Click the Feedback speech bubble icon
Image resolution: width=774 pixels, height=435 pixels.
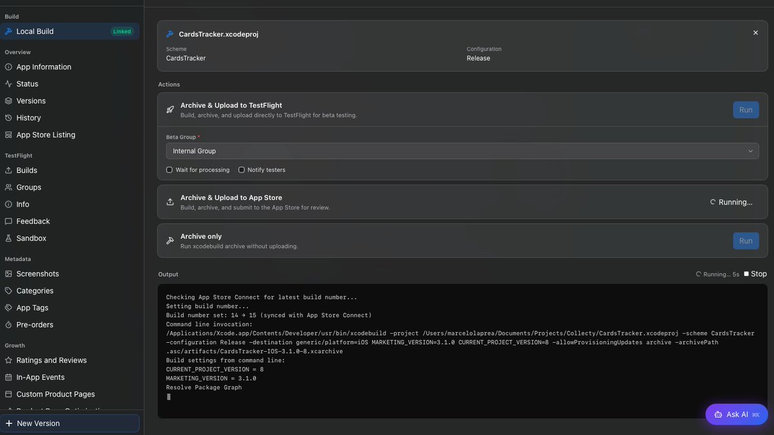pyautogui.click(x=8, y=221)
